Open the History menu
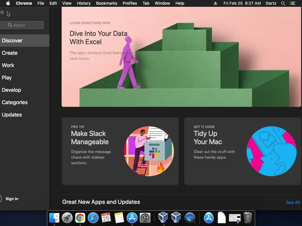This screenshot has width=302, height=226. [84, 3]
